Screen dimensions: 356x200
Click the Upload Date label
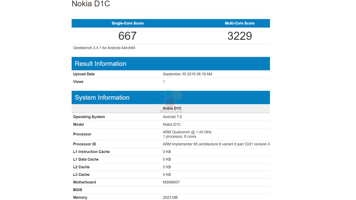tap(84, 74)
